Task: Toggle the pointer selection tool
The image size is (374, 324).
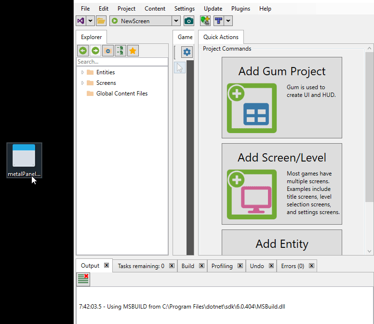Action: point(180,67)
